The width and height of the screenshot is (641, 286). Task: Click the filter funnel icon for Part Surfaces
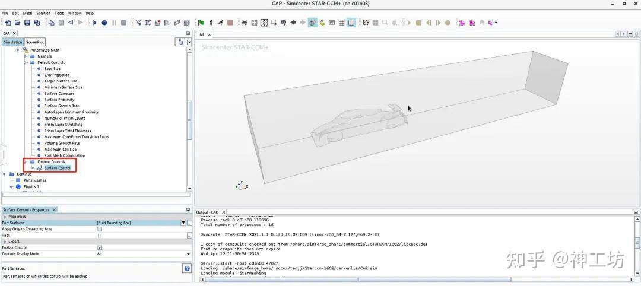pos(183,223)
